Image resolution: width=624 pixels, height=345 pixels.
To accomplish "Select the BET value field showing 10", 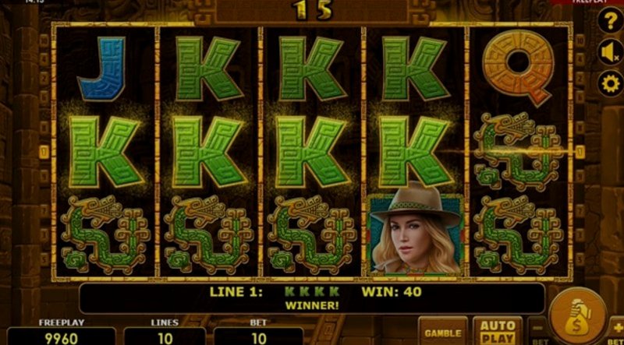I will click(x=259, y=338).
